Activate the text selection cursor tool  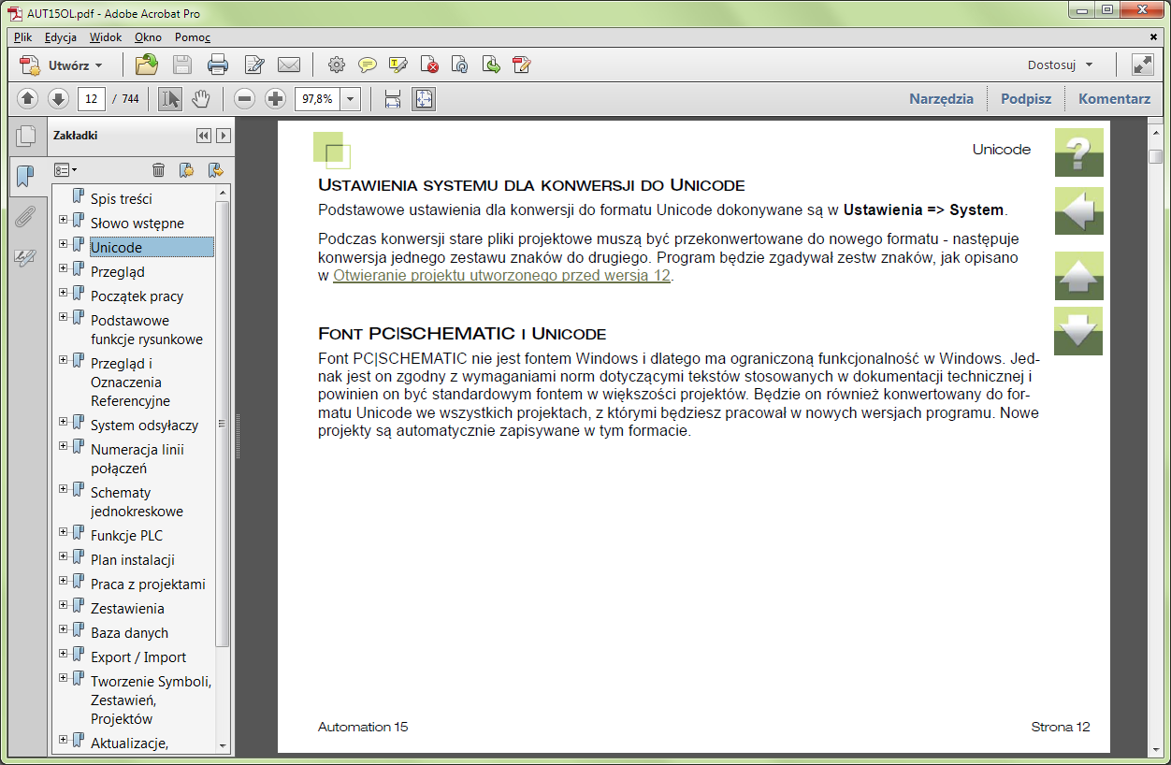tap(170, 98)
